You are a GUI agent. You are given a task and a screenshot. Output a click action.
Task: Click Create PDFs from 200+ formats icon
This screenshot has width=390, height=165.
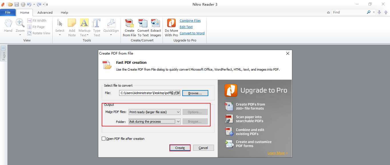[x=229, y=106]
